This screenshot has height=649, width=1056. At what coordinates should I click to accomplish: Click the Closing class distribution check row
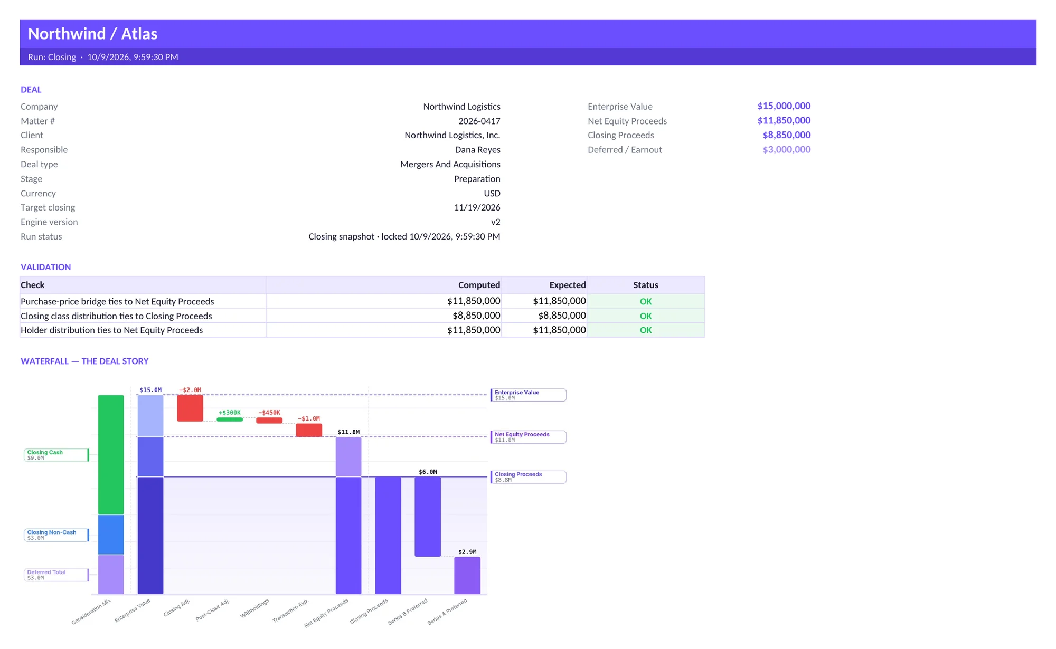362,316
